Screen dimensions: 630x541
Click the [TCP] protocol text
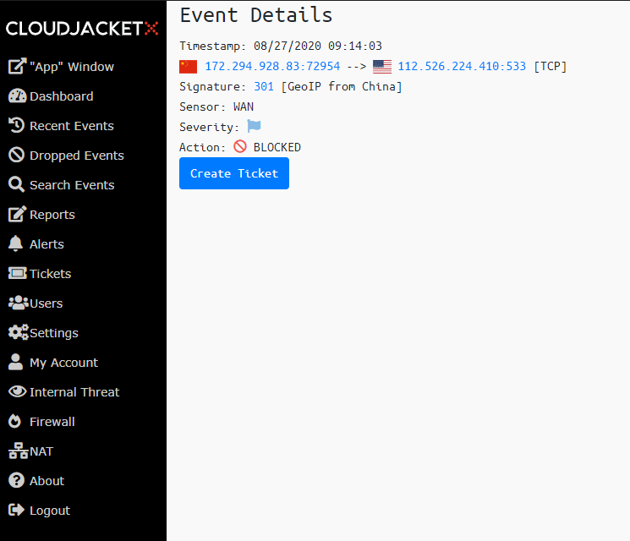(x=550, y=66)
